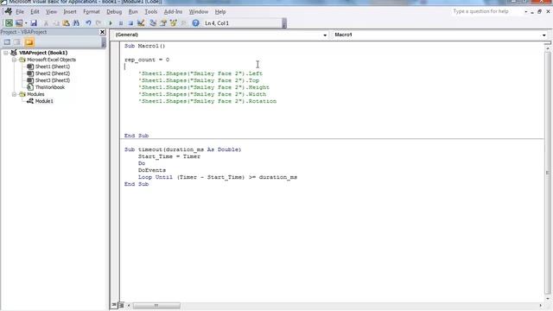Click the Undo arrow icon

pyautogui.click(x=88, y=23)
